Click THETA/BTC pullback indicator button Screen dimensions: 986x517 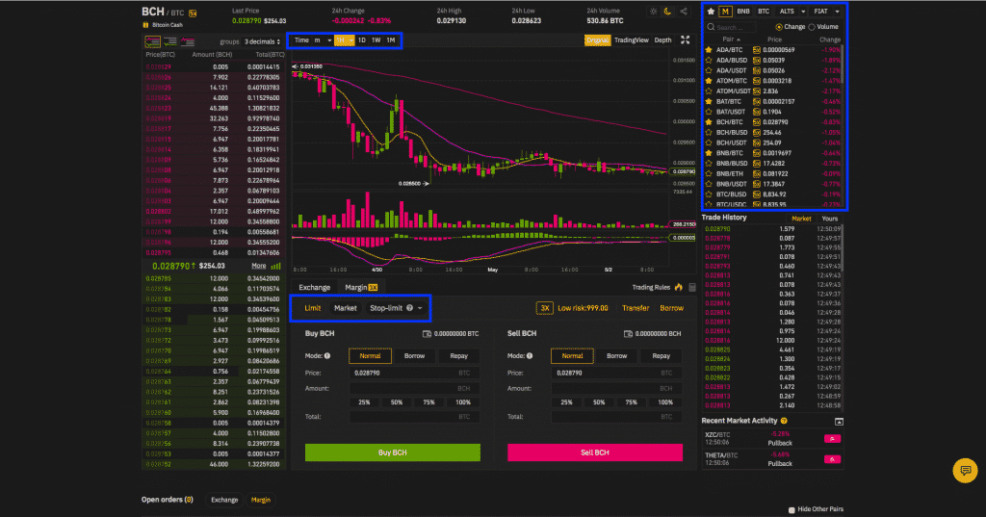point(832,459)
